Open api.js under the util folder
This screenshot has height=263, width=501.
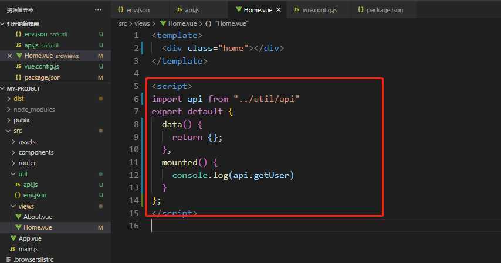coord(55,185)
